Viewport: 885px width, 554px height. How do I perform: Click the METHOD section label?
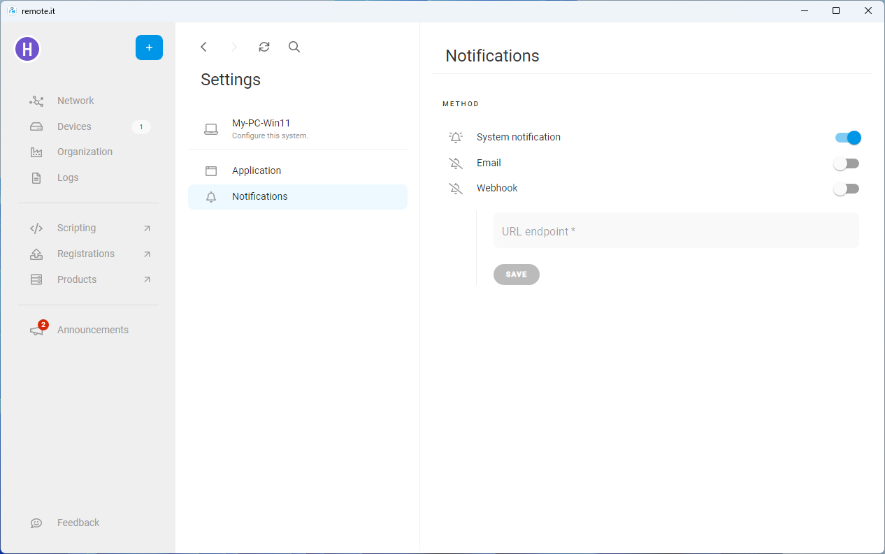[461, 104]
